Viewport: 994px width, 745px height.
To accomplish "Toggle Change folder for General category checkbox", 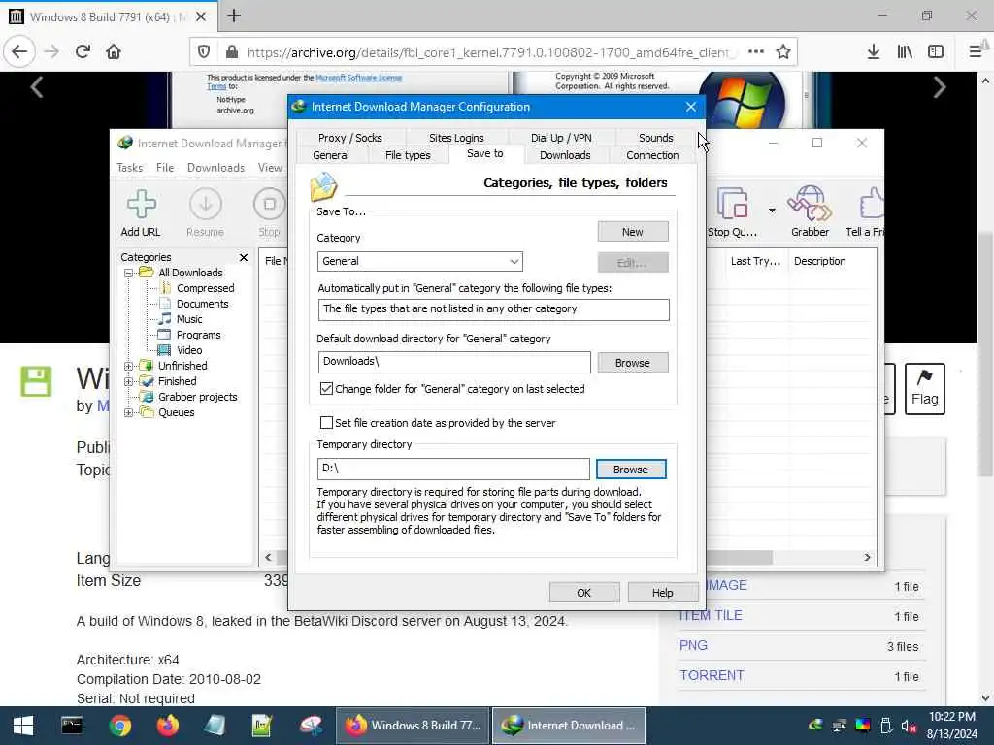I will click(x=326, y=388).
